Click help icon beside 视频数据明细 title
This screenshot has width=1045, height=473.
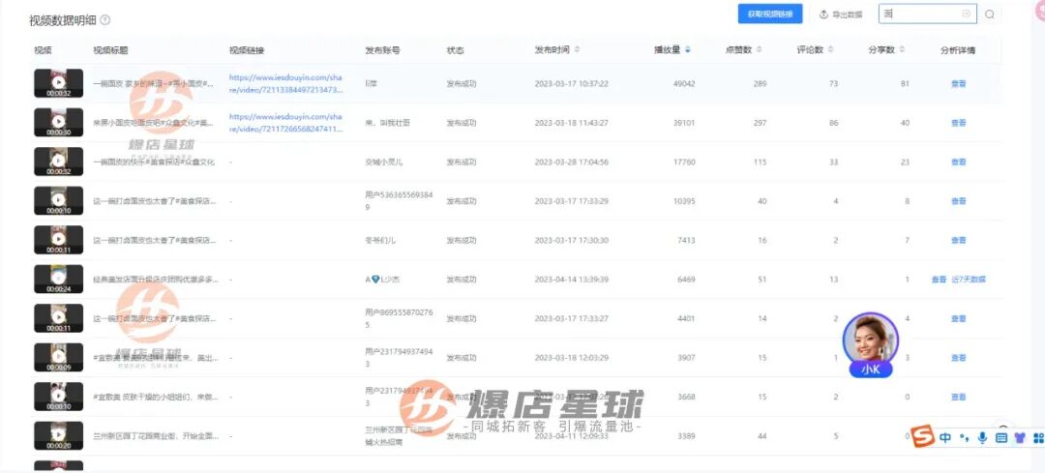pyautogui.click(x=105, y=20)
